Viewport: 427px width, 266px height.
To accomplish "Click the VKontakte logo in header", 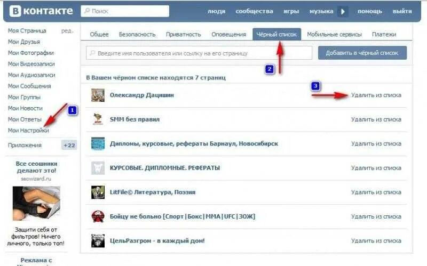I will coord(41,11).
